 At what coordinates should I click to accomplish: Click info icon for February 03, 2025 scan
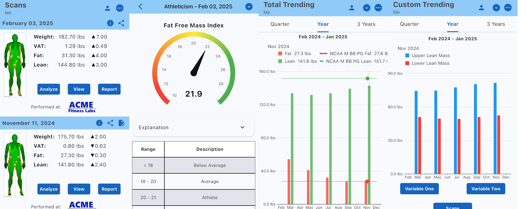tap(110, 23)
